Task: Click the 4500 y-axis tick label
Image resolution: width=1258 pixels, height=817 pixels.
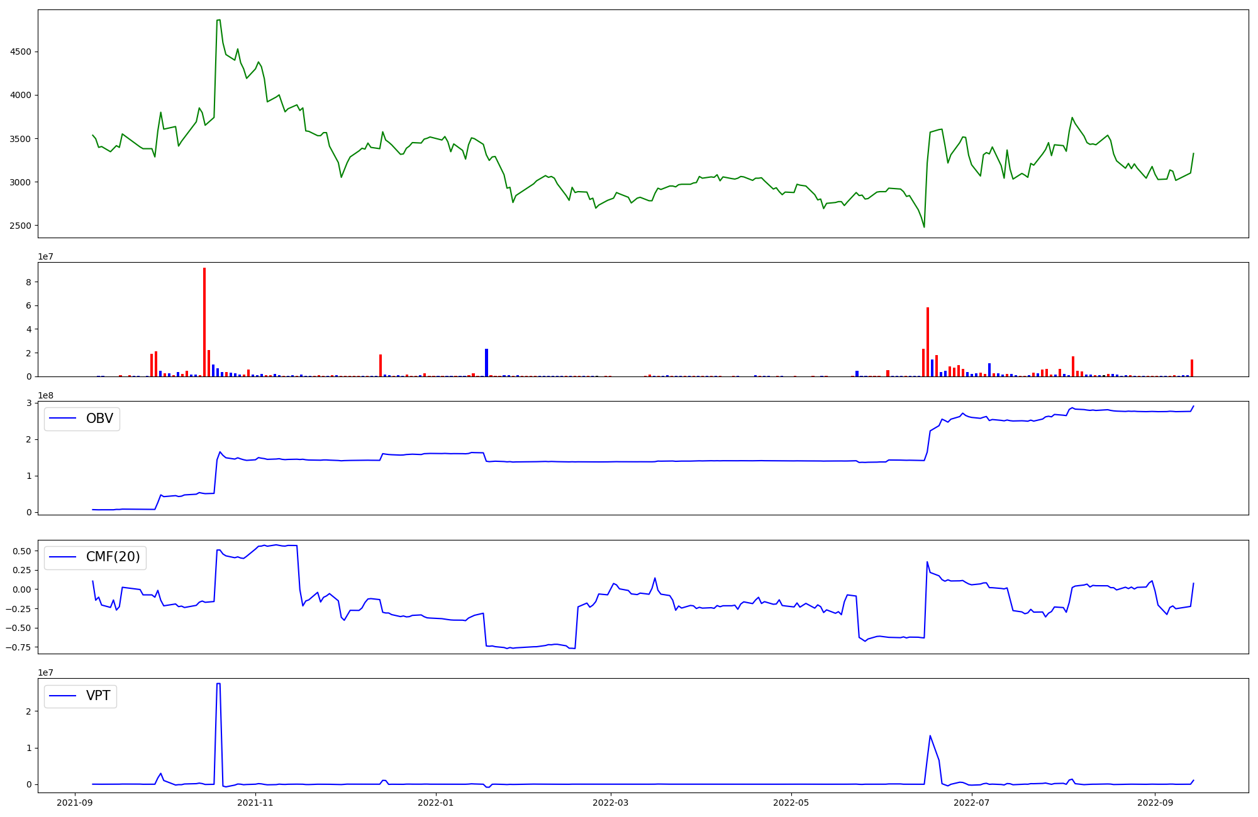Action: [20, 52]
